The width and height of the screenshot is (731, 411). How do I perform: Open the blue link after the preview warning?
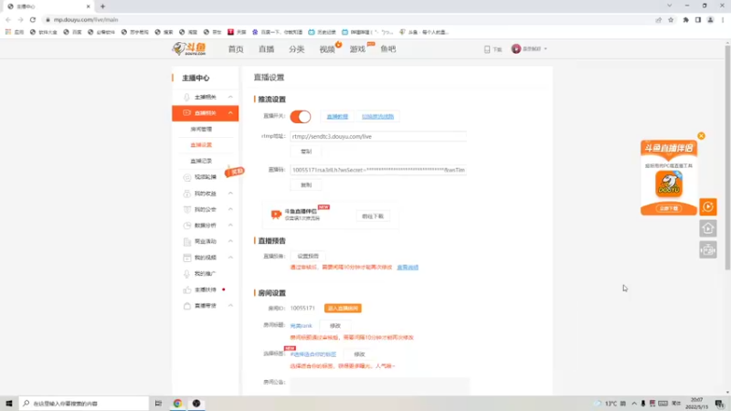[408, 268]
